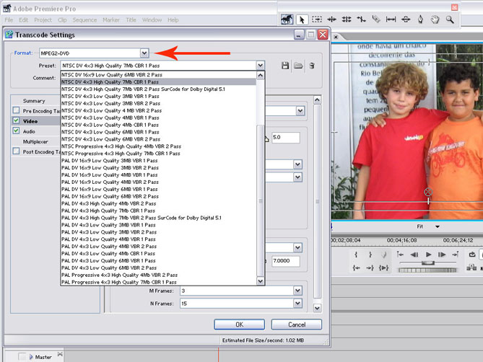This screenshot has height=362, width=483.
Task: Choose PAL DV 4x3 High Quality 7Mb CBR 1 Pass
Action: [108, 211]
